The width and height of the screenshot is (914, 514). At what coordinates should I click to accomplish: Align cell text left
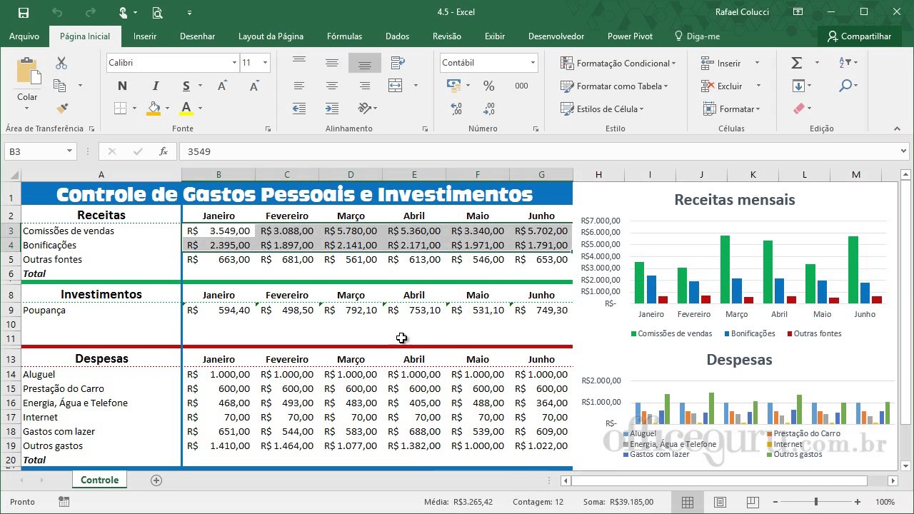[x=299, y=86]
